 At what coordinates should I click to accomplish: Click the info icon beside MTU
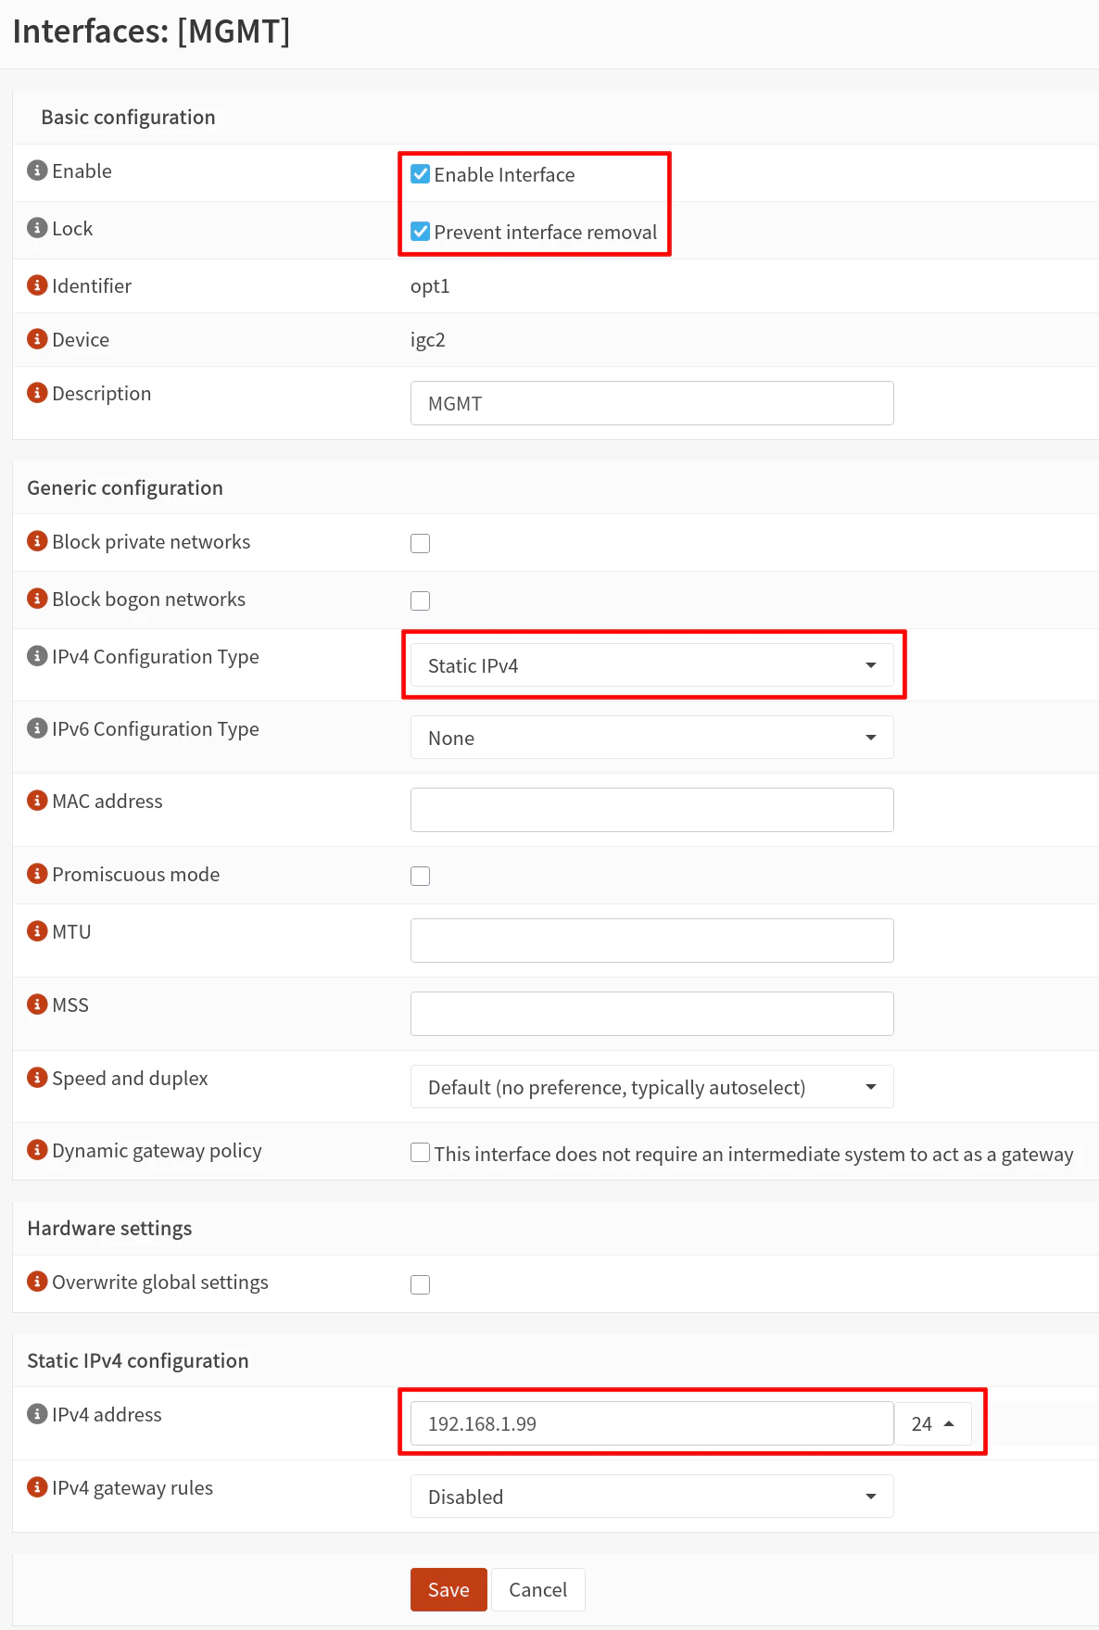point(37,931)
